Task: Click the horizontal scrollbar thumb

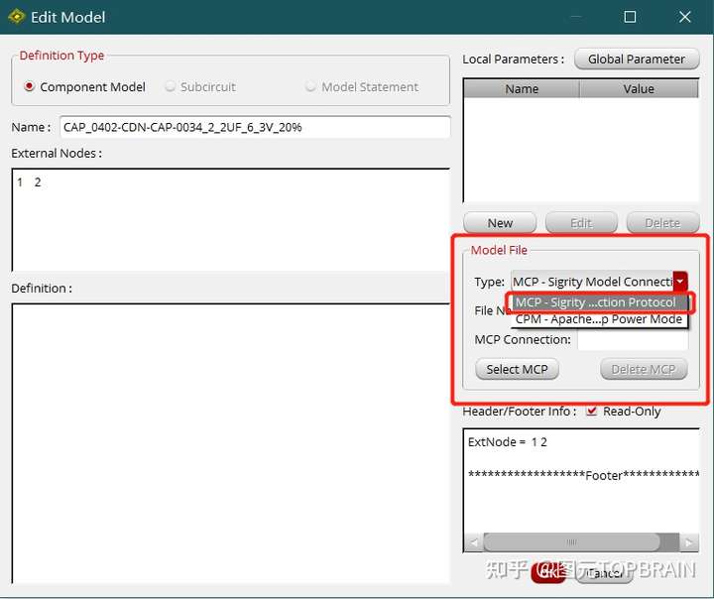Action: point(571,542)
